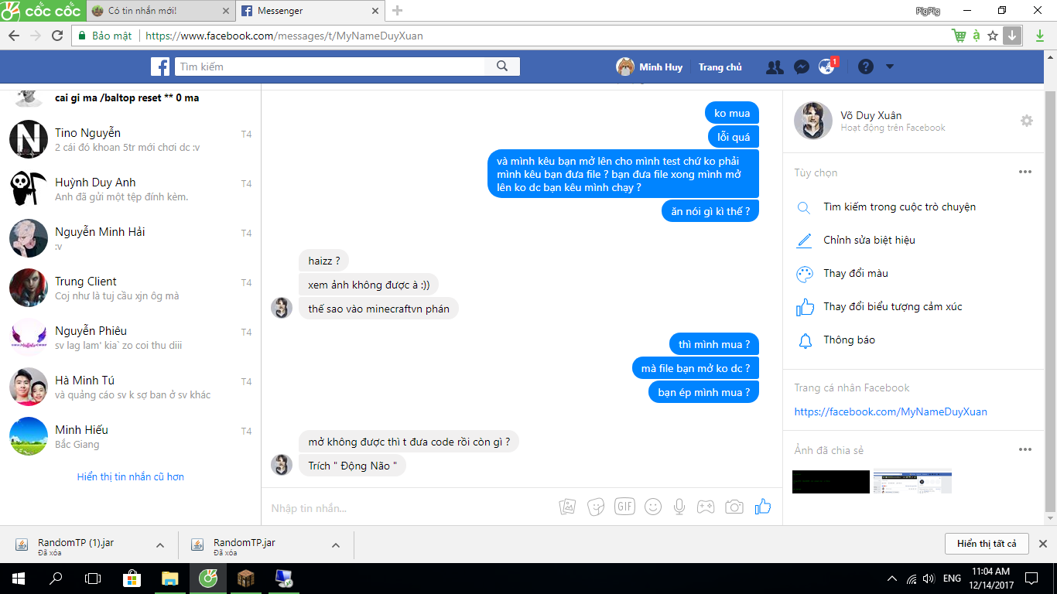Image resolution: width=1057 pixels, height=594 pixels.
Task: Show hidden system tray icons
Action: click(892, 579)
